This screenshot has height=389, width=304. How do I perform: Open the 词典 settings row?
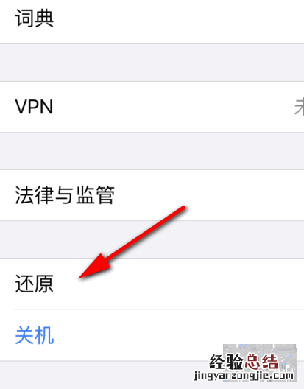[x=152, y=20]
